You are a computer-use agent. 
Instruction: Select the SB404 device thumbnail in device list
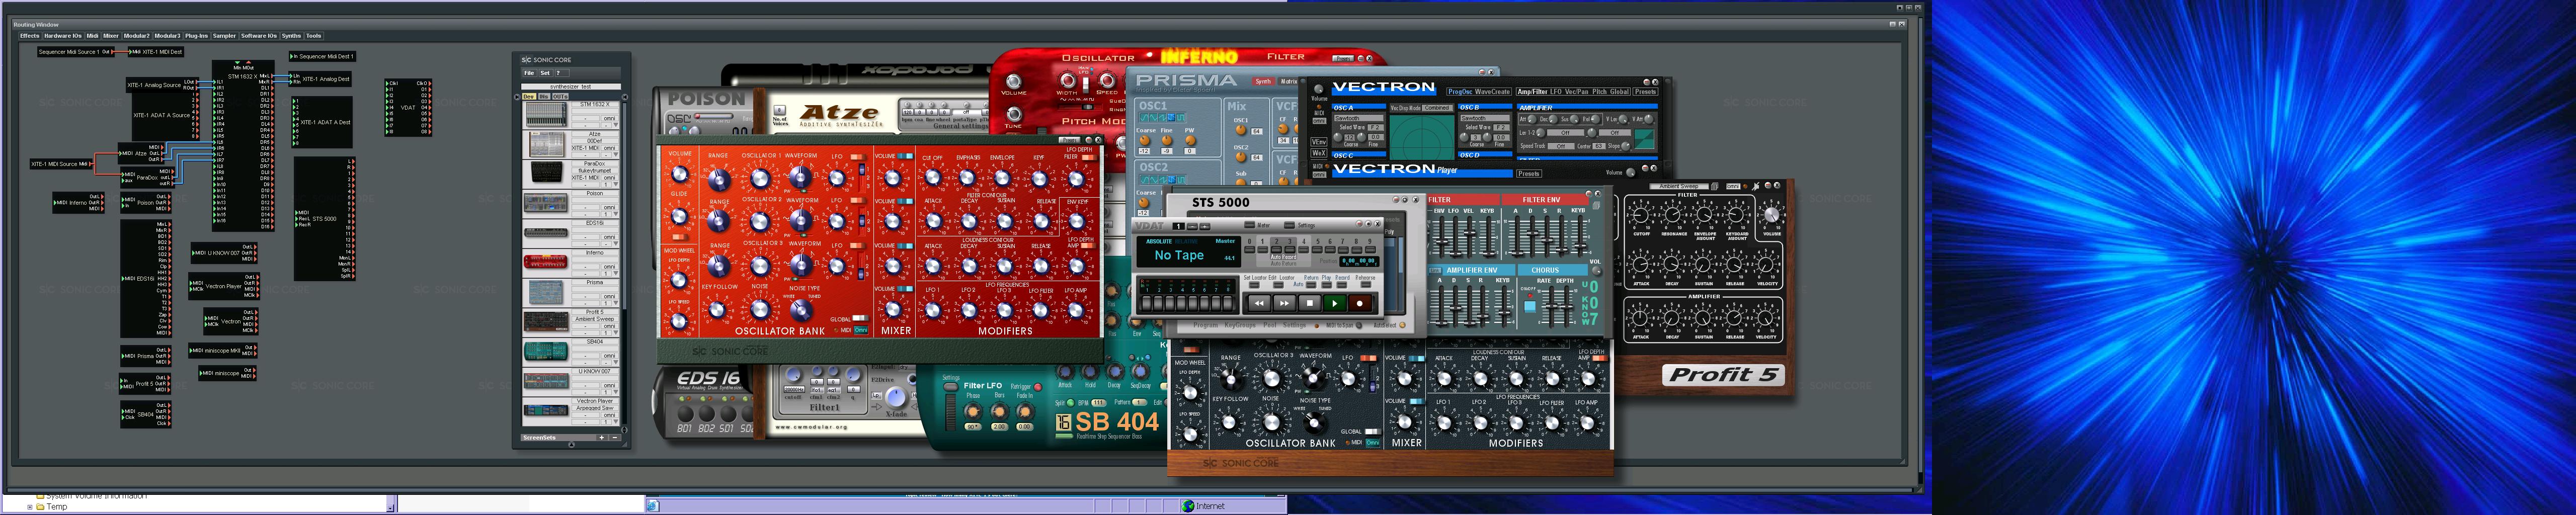(x=546, y=351)
